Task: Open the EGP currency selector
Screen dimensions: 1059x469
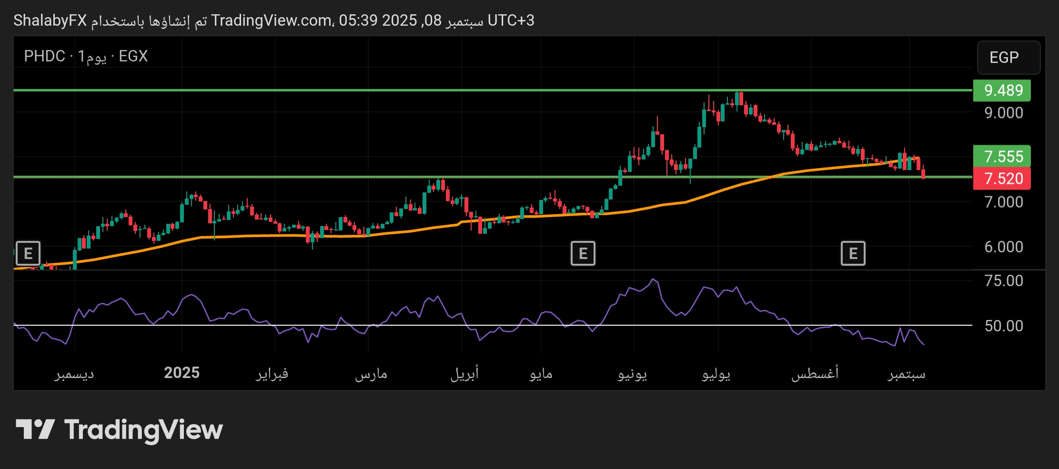Action: point(1009,58)
